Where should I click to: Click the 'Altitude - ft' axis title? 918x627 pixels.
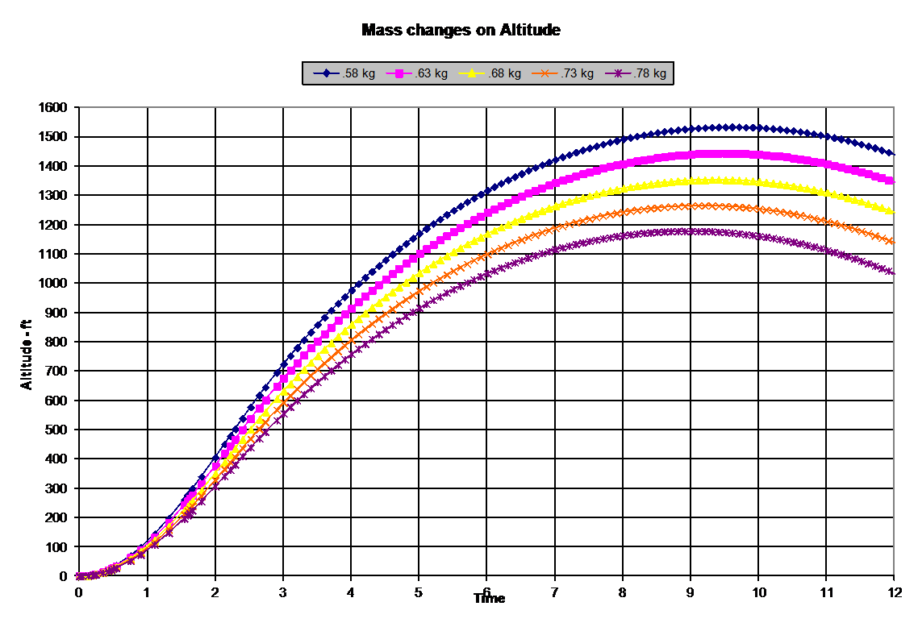pyautogui.click(x=26, y=355)
